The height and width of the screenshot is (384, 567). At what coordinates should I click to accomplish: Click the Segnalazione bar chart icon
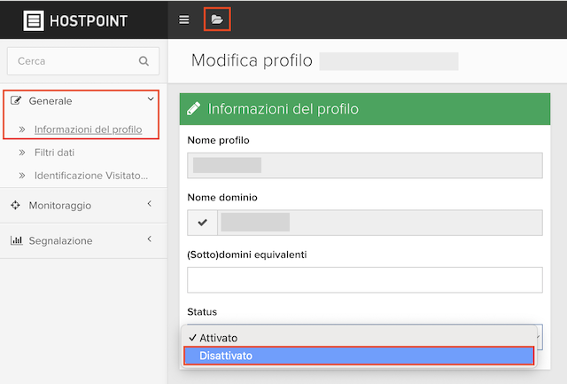tap(16, 240)
